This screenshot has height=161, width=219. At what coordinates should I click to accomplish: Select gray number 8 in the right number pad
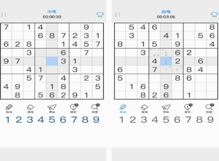pyautogui.click(x=199, y=120)
